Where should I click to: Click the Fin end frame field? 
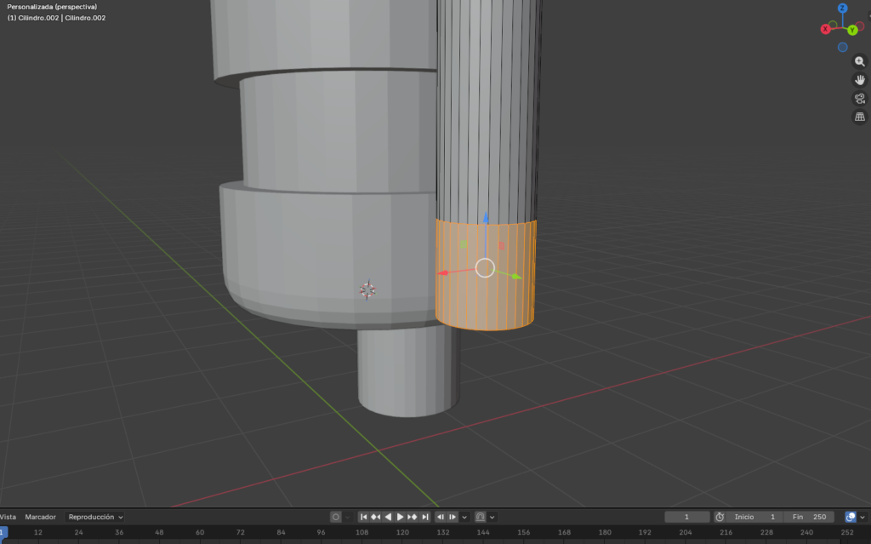point(810,517)
